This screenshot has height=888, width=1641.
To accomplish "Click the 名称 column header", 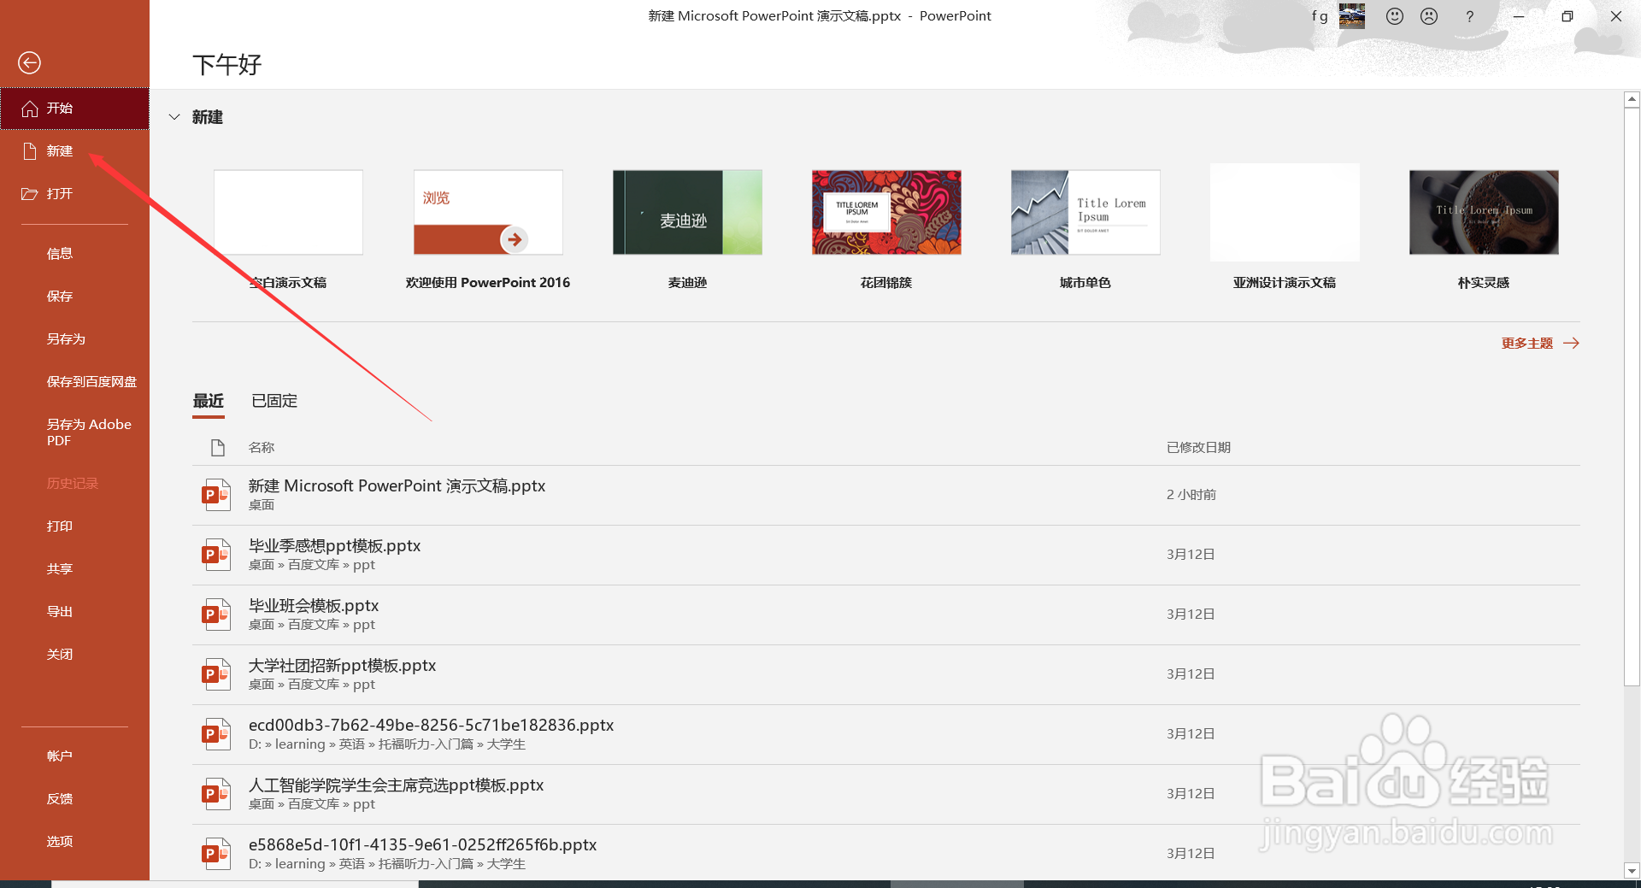I will (262, 448).
